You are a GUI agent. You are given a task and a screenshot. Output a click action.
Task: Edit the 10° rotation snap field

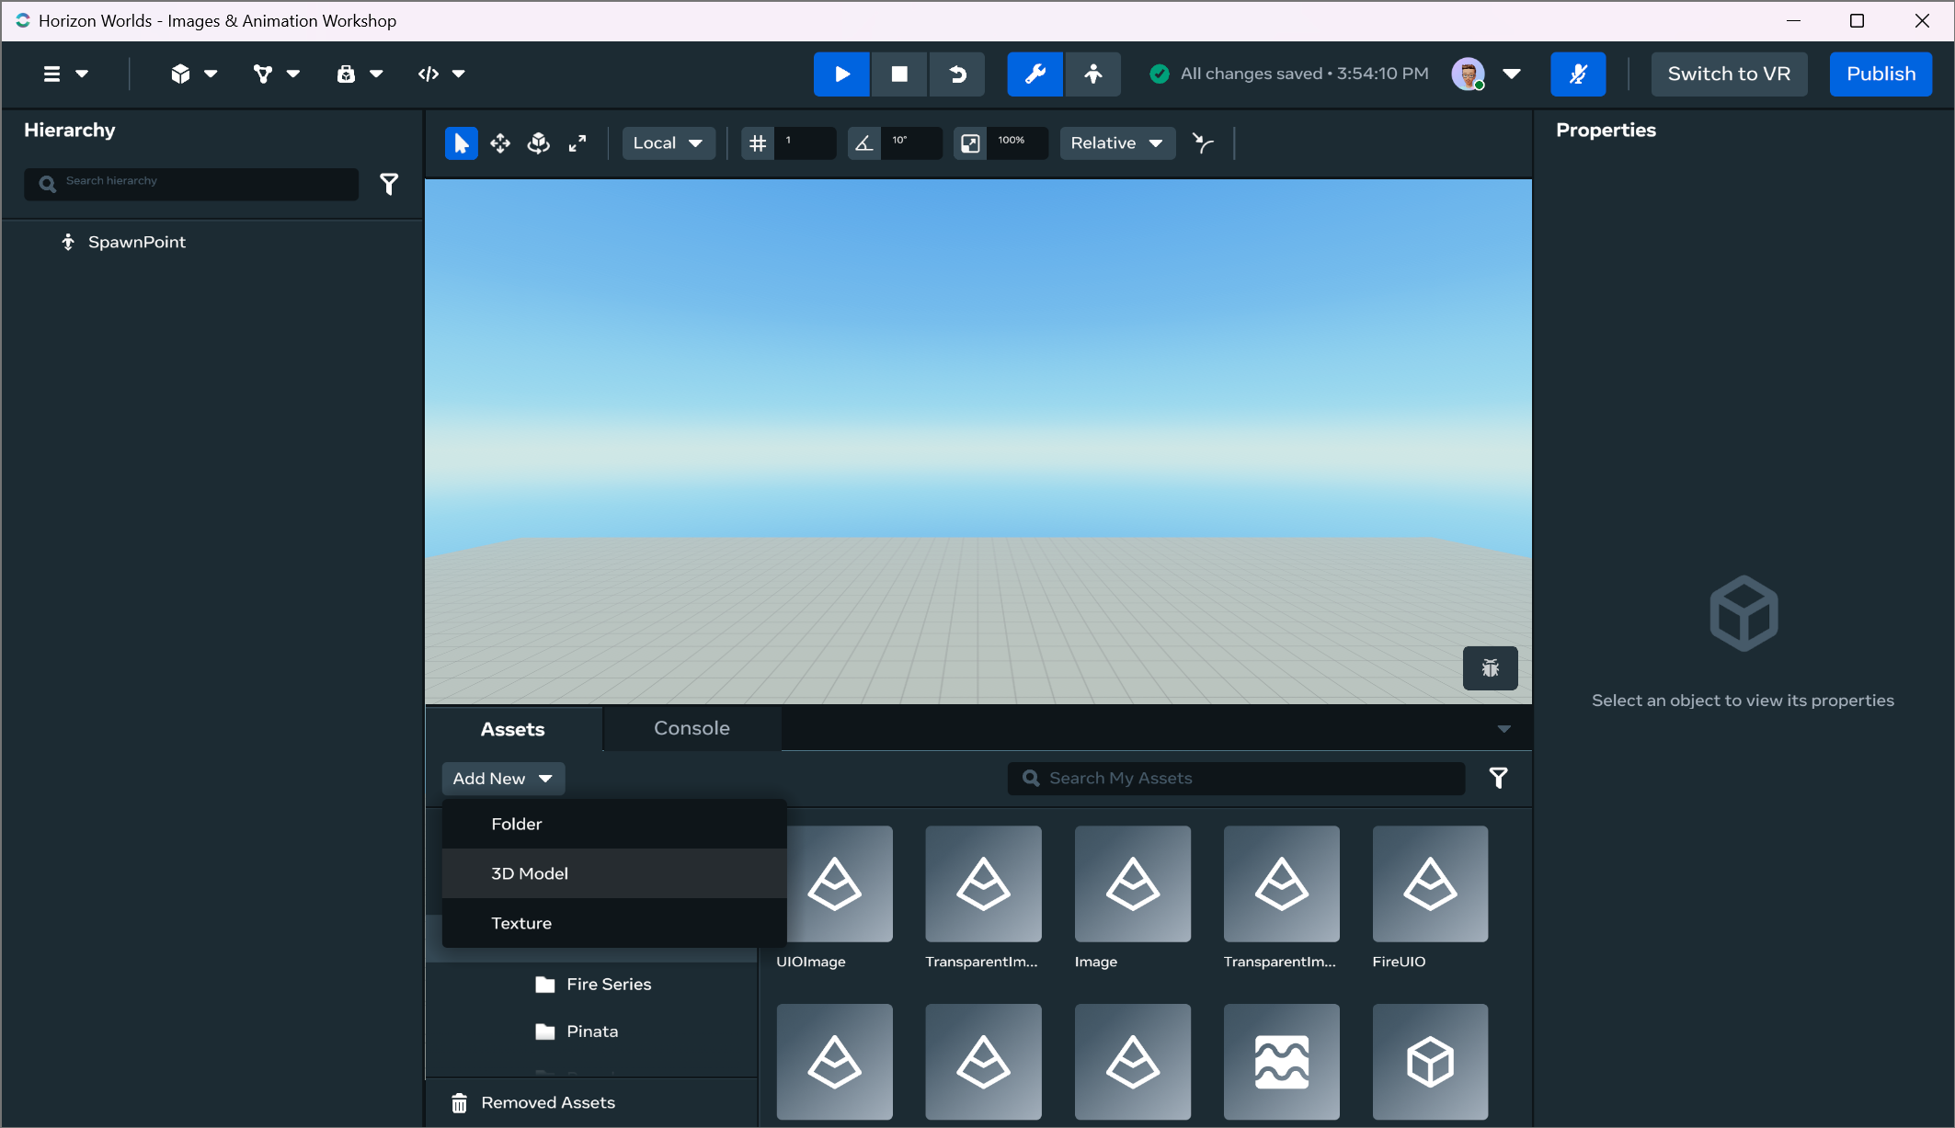tap(911, 143)
